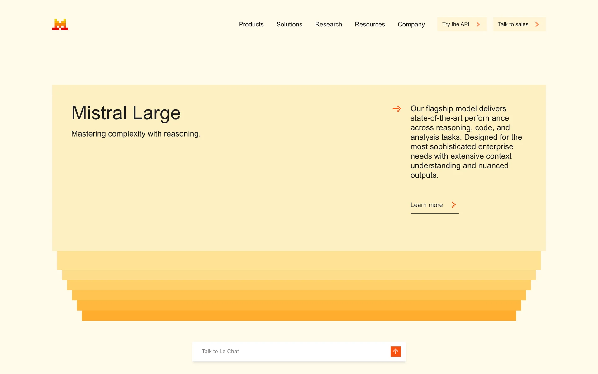The image size is (598, 374).
Task: Click the third stacked card layer
Action: [x=299, y=285]
